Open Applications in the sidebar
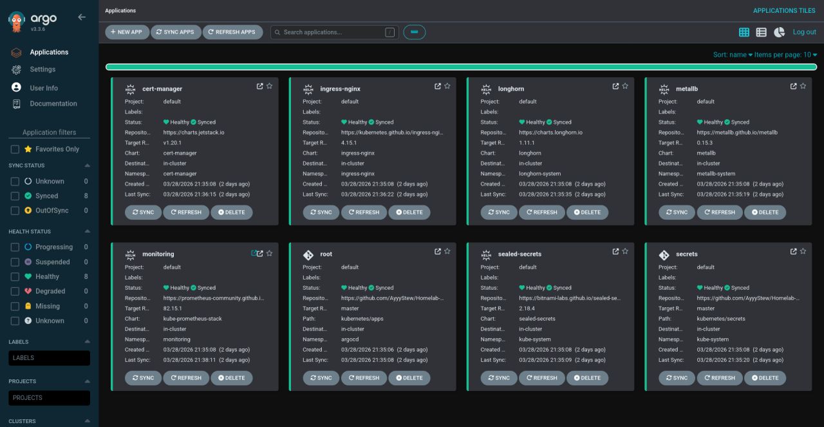This screenshot has height=427, width=824. click(49, 52)
